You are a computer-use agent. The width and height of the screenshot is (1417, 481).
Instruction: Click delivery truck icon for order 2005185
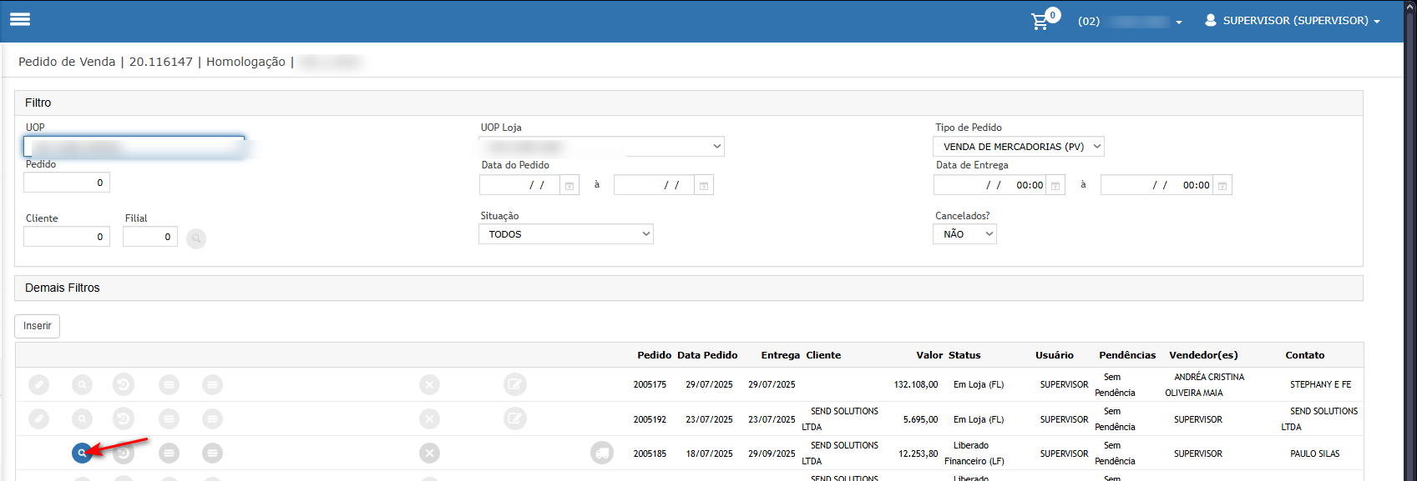click(602, 453)
